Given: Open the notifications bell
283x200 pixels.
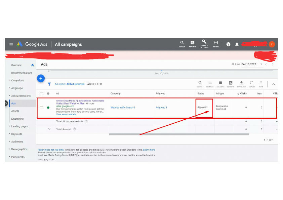Looking at the screenshot, I should click(237, 44).
